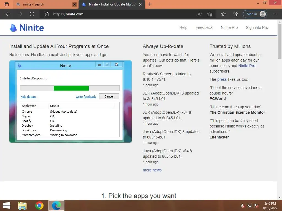This screenshot has width=282, height=211.
Task: Open Action Center flag tray icon
Action: (x=256, y=206)
